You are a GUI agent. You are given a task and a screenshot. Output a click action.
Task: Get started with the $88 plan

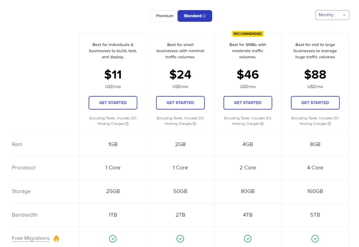(x=315, y=103)
